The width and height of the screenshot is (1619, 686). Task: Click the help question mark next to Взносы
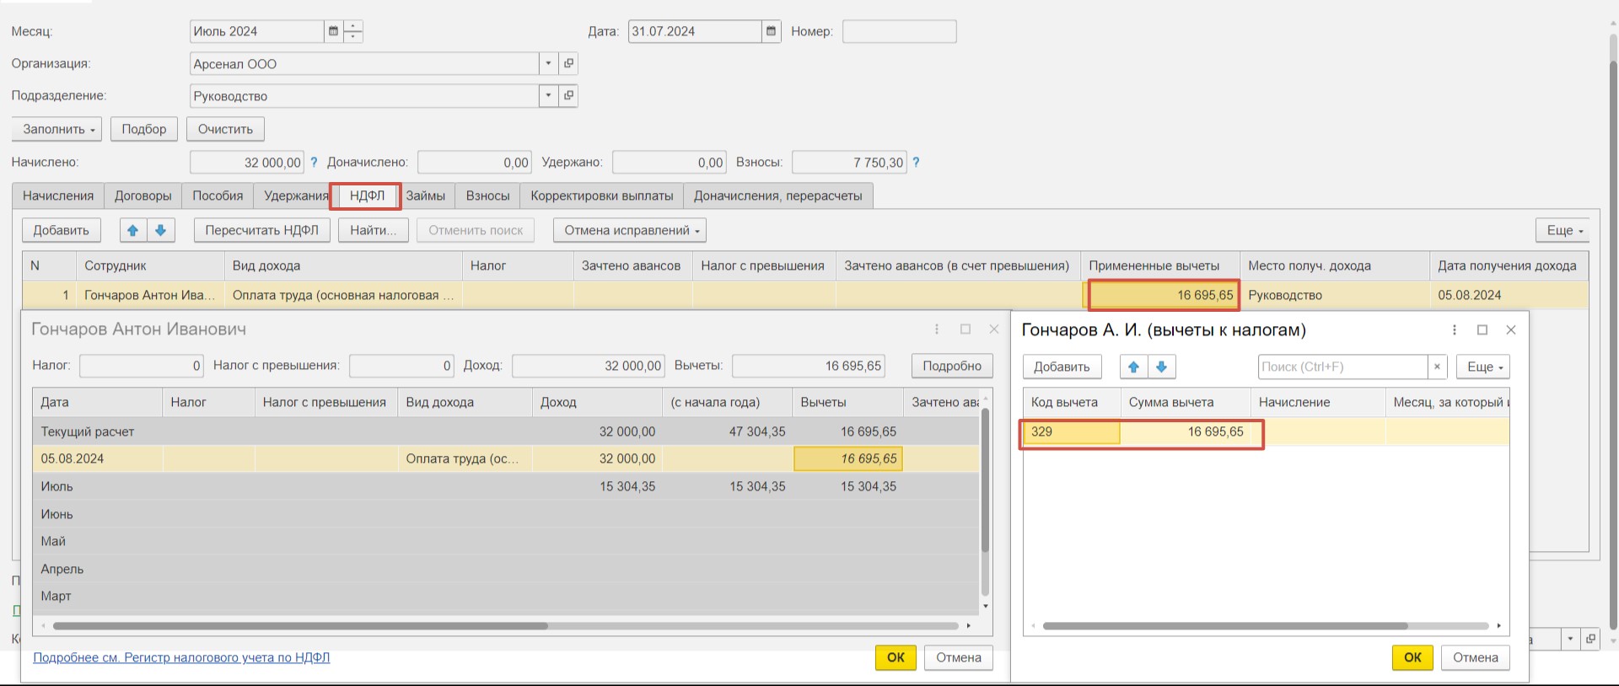(917, 163)
